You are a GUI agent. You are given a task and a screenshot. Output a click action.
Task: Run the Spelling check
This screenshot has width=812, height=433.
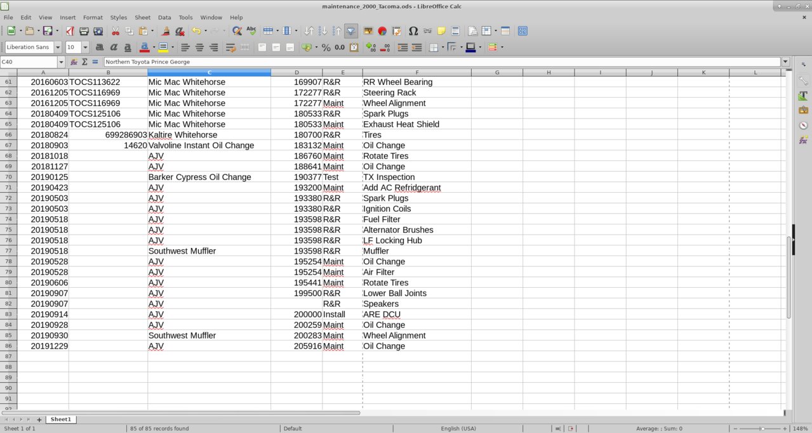click(251, 30)
